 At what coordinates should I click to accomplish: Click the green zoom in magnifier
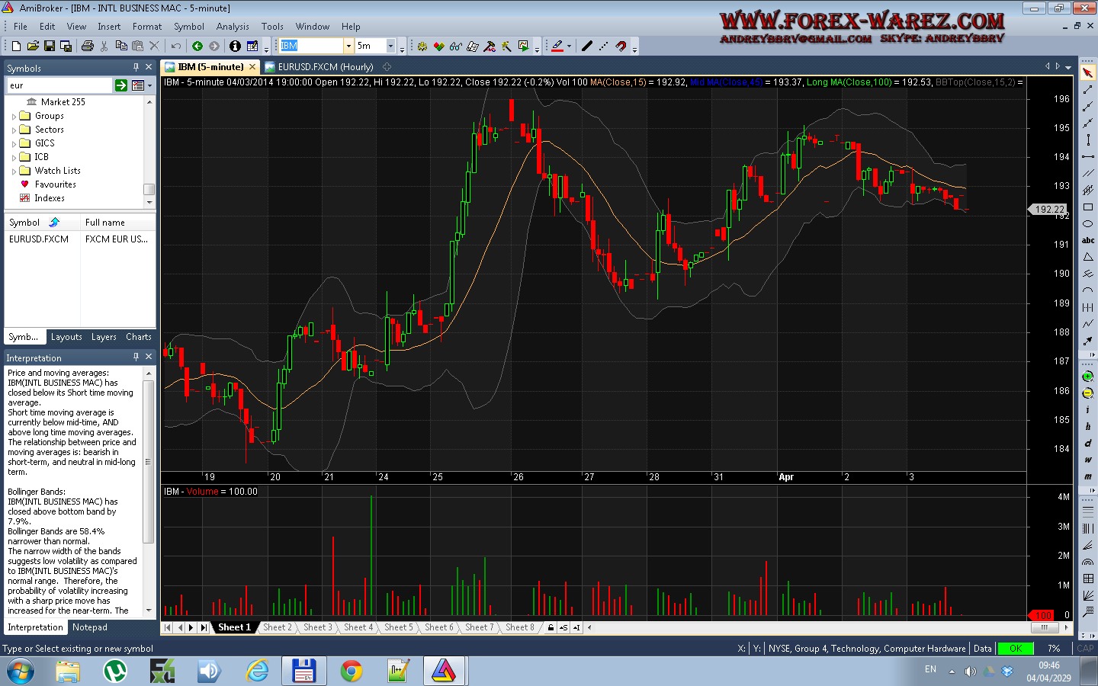click(1087, 377)
